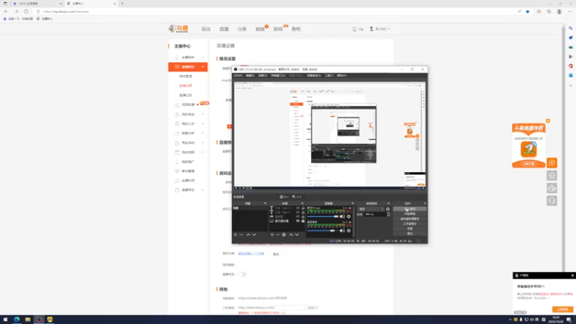
Task: Toggle visibility of the display capture source
Action: pyautogui.click(x=298, y=221)
